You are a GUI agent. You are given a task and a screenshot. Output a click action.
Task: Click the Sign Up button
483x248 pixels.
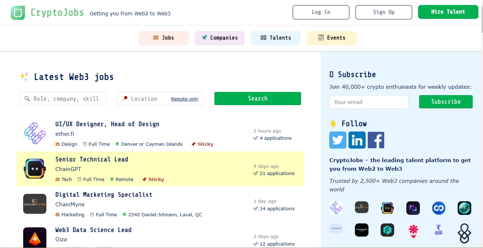[x=384, y=12]
